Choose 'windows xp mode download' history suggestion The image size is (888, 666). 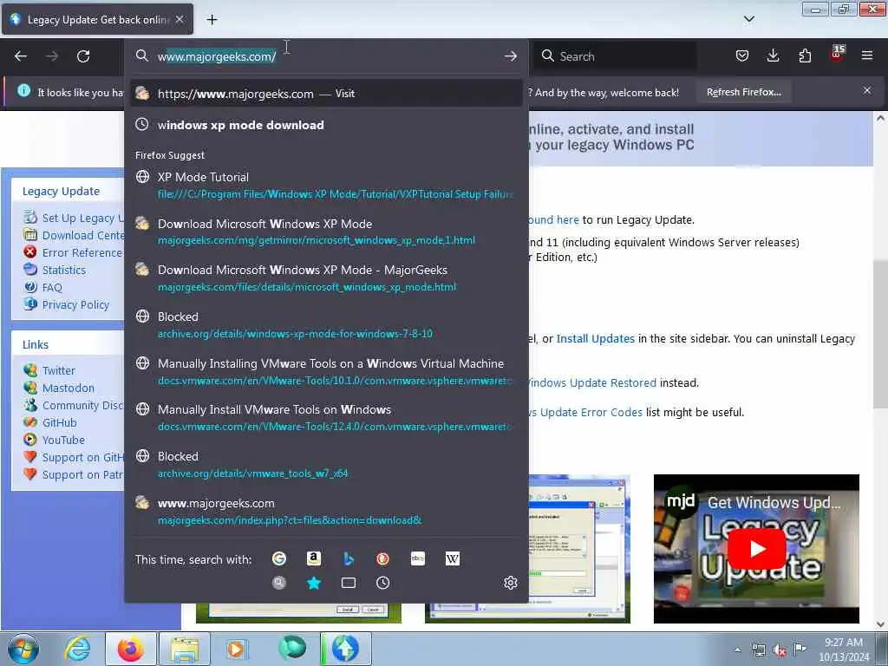coord(326,125)
